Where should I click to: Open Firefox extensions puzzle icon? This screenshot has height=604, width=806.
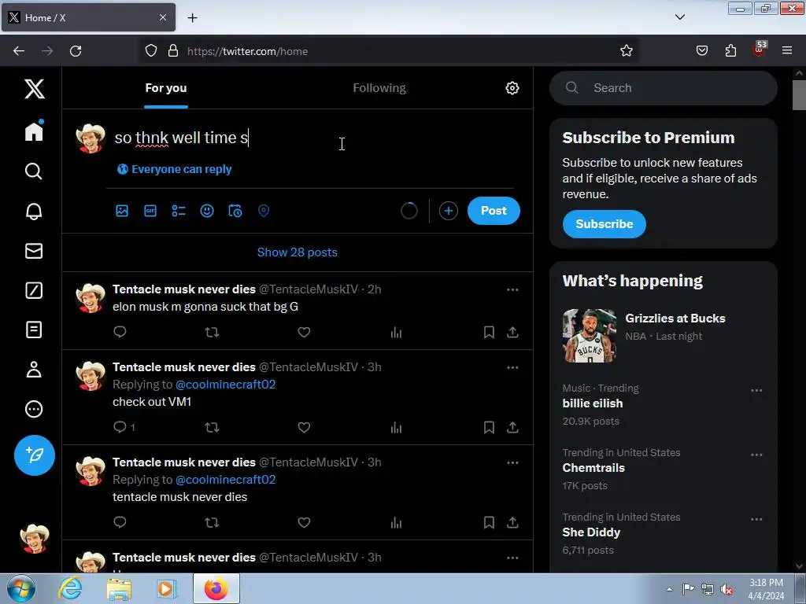(x=730, y=51)
